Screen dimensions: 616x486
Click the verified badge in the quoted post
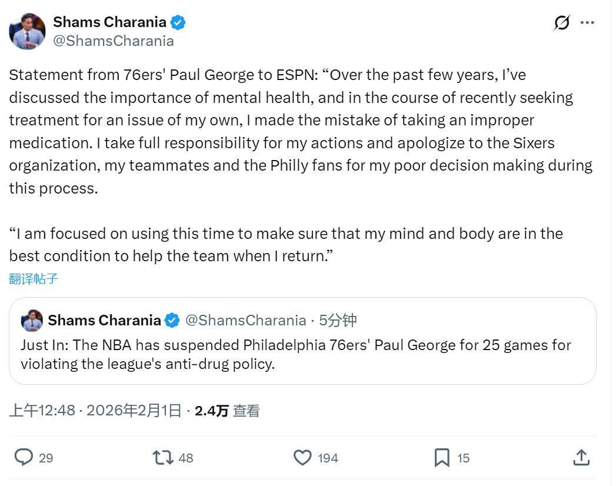point(172,321)
